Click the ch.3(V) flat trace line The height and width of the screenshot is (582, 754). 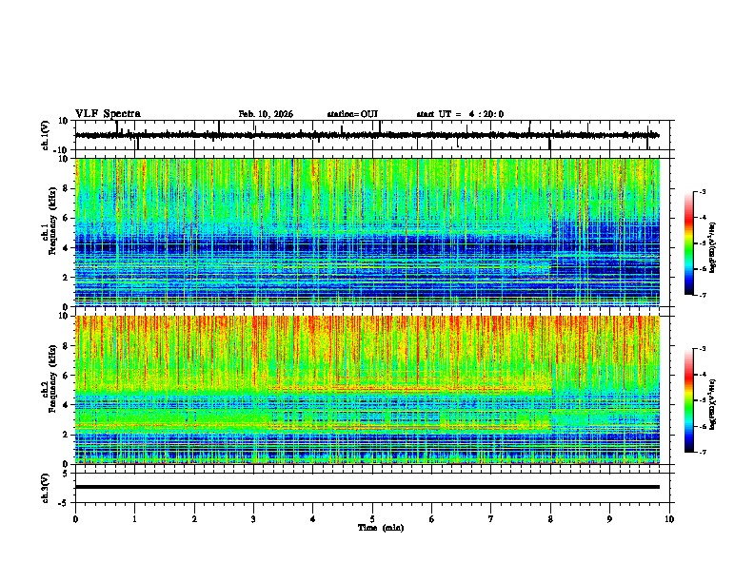pyautogui.click(x=367, y=487)
